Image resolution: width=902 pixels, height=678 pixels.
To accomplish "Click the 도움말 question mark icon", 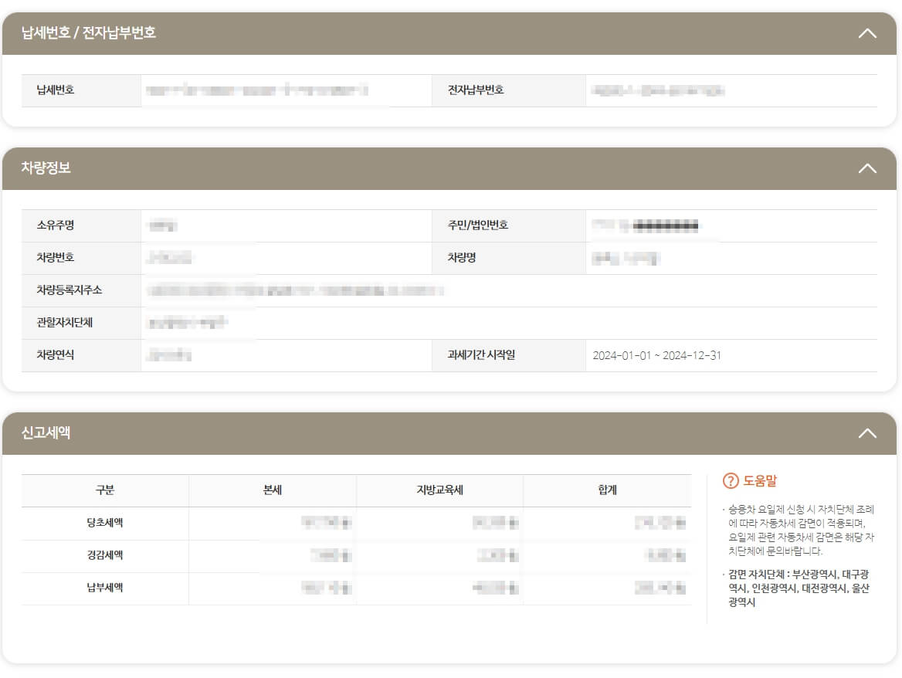I will point(730,481).
